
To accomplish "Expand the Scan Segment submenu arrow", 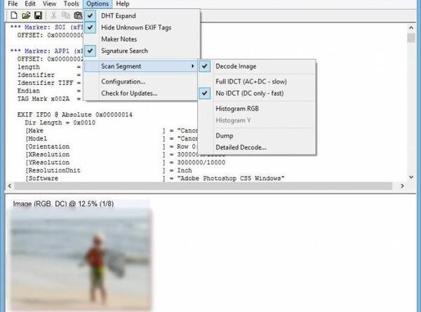I will point(192,66).
